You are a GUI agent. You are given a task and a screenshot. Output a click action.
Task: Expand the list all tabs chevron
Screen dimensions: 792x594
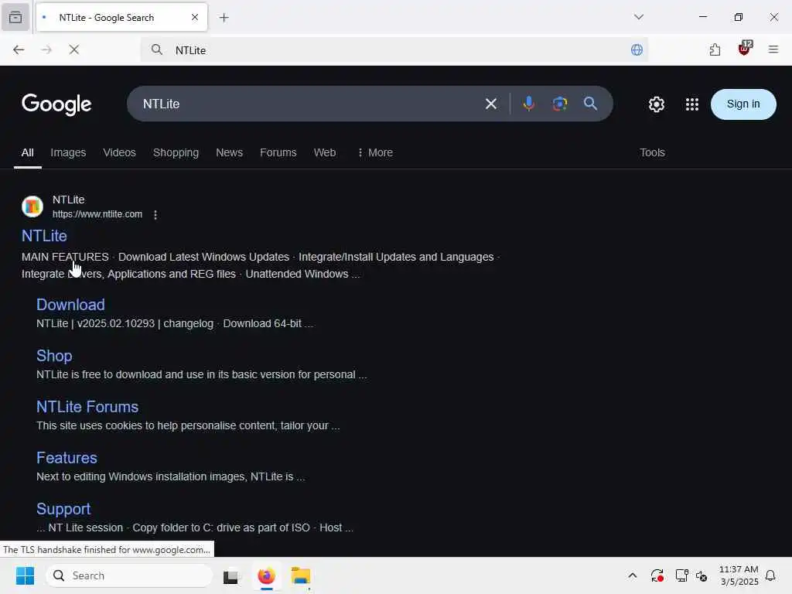pos(639,17)
